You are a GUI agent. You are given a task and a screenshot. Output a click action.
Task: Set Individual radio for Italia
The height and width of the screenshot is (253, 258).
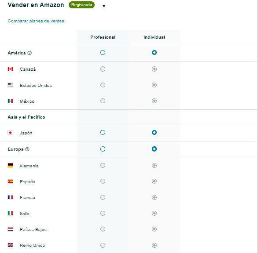[154, 213]
